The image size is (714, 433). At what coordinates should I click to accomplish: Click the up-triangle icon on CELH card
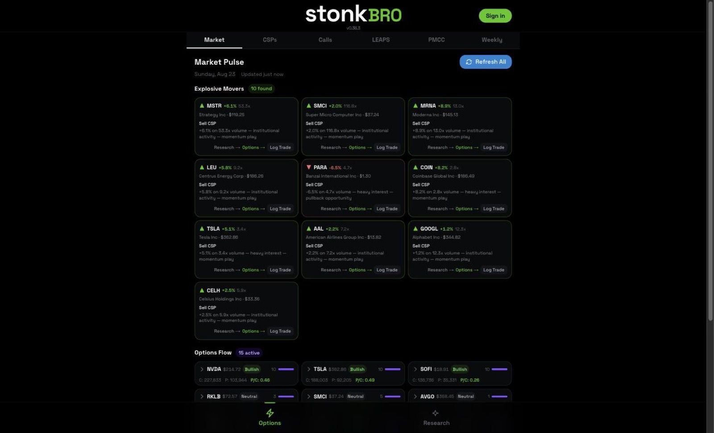pyautogui.click(x=202, y=290)
